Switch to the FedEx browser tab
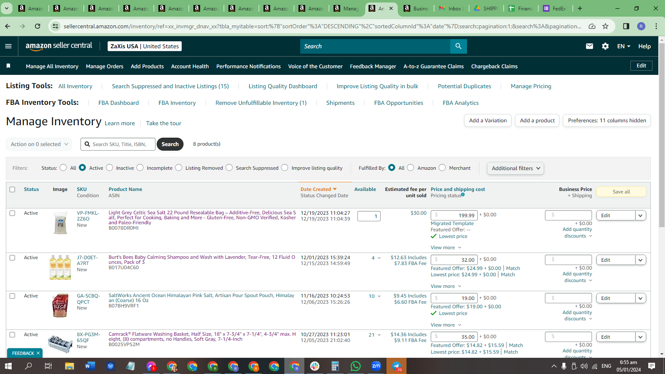This screenshot has width=665, height=374. (555, 8)
